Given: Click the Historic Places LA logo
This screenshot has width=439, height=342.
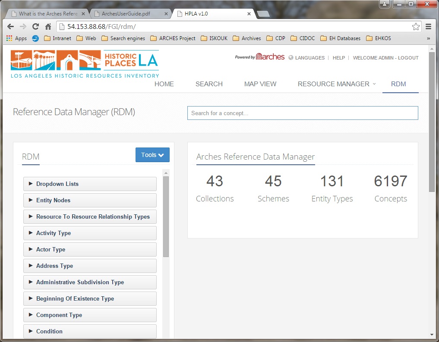Looking at the screenshot, I should pyautogui.click(x=85, y=64).
